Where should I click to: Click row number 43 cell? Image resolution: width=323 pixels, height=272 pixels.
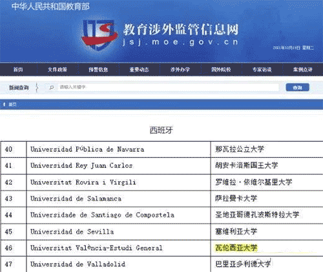(x=14, y=198)
